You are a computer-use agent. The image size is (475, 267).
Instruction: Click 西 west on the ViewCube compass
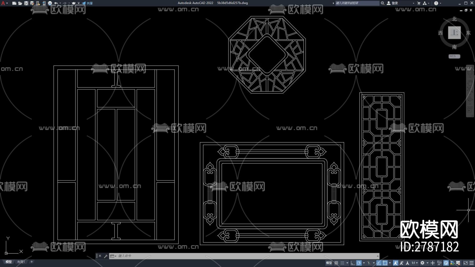click(x=440, y=33)
